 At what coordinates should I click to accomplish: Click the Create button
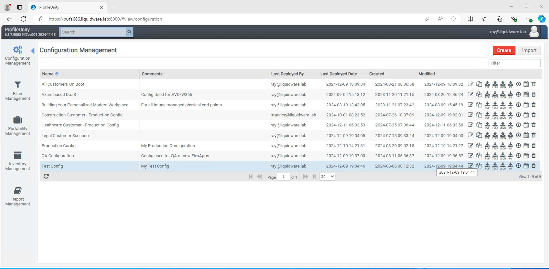tap(504, 50)
